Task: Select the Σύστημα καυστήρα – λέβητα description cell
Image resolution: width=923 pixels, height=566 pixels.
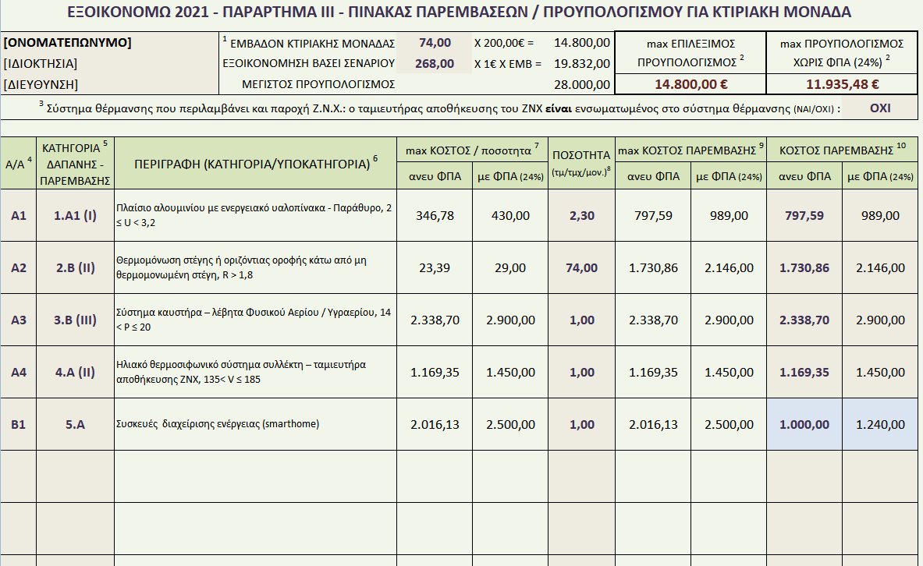Action: (255, 320)
